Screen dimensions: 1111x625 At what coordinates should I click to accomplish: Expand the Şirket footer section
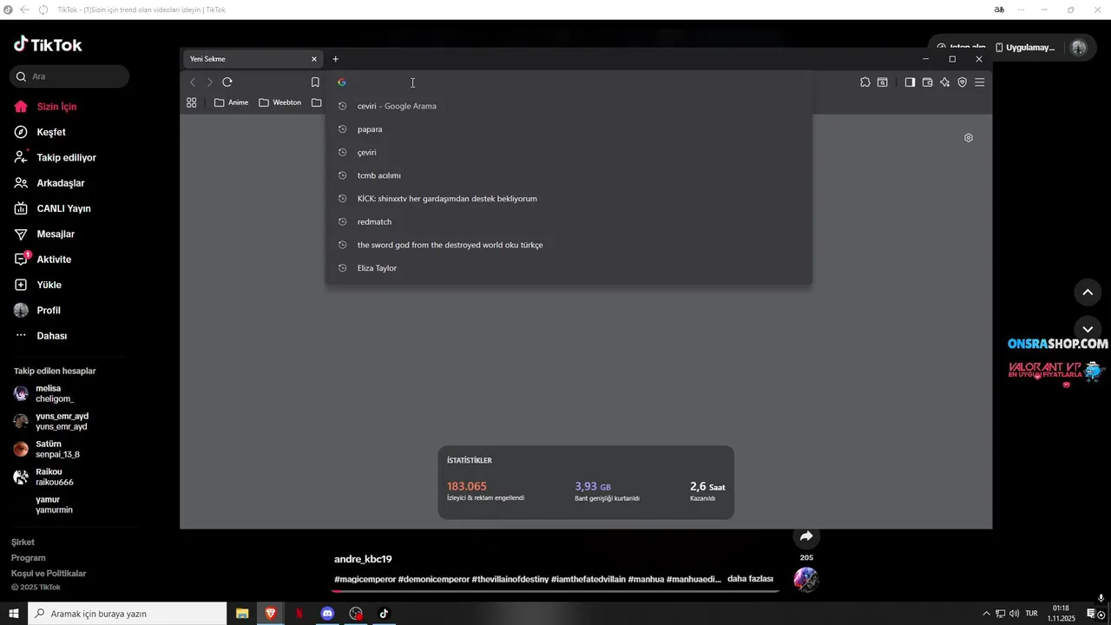(23, 543)
